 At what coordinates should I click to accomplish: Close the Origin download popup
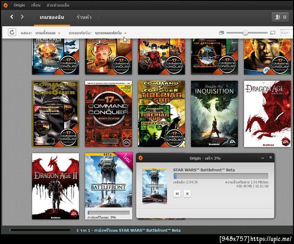pyautogui.click(x=270, y=158)
